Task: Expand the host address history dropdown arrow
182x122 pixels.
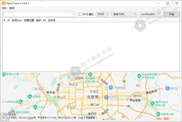Action: (73, 14)
